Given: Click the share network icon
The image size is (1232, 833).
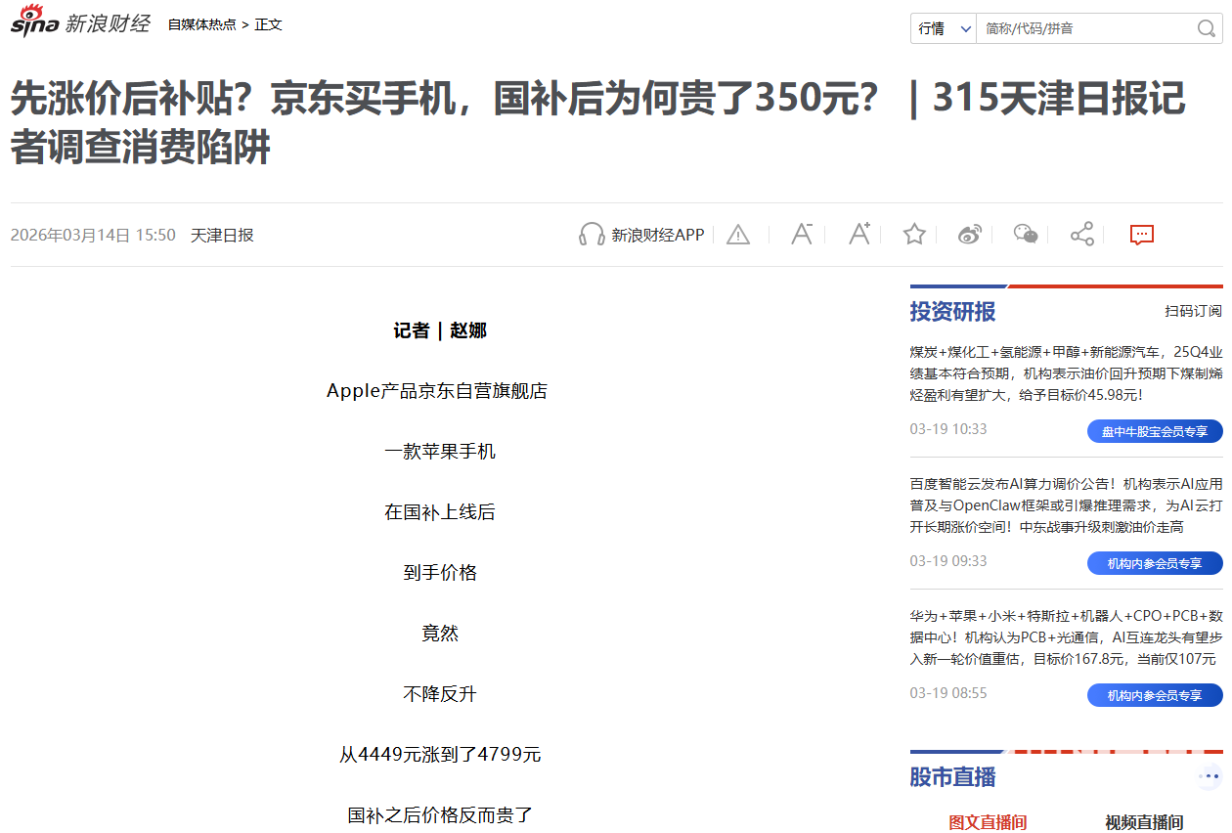Looking at the screenshot, I should pyautogui.click(x=1081, y=235).
